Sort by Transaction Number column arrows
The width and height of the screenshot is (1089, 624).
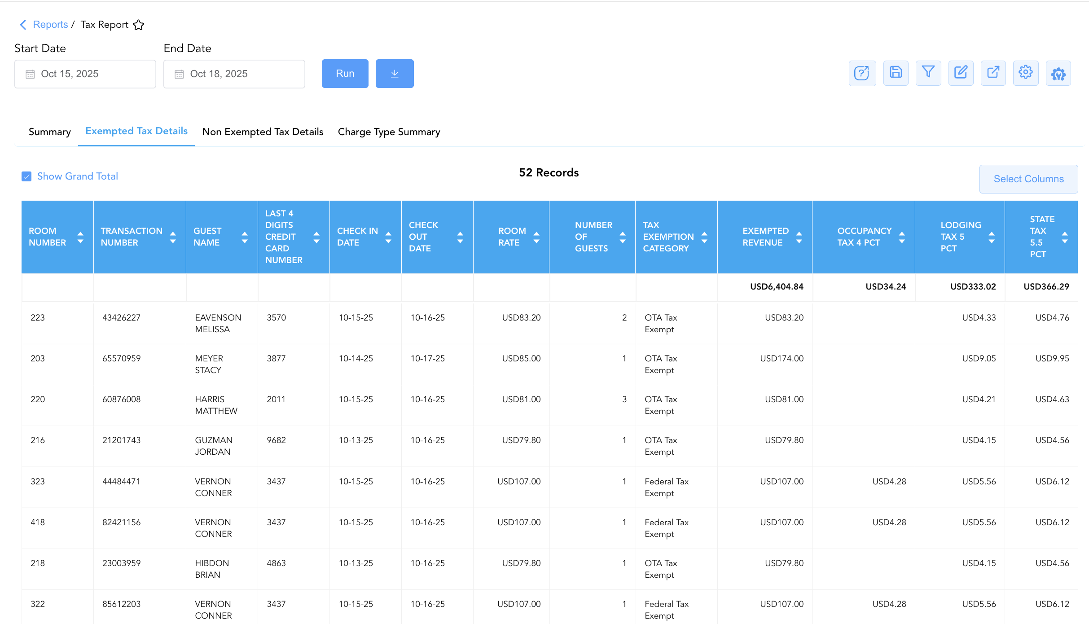pos(173,237)
